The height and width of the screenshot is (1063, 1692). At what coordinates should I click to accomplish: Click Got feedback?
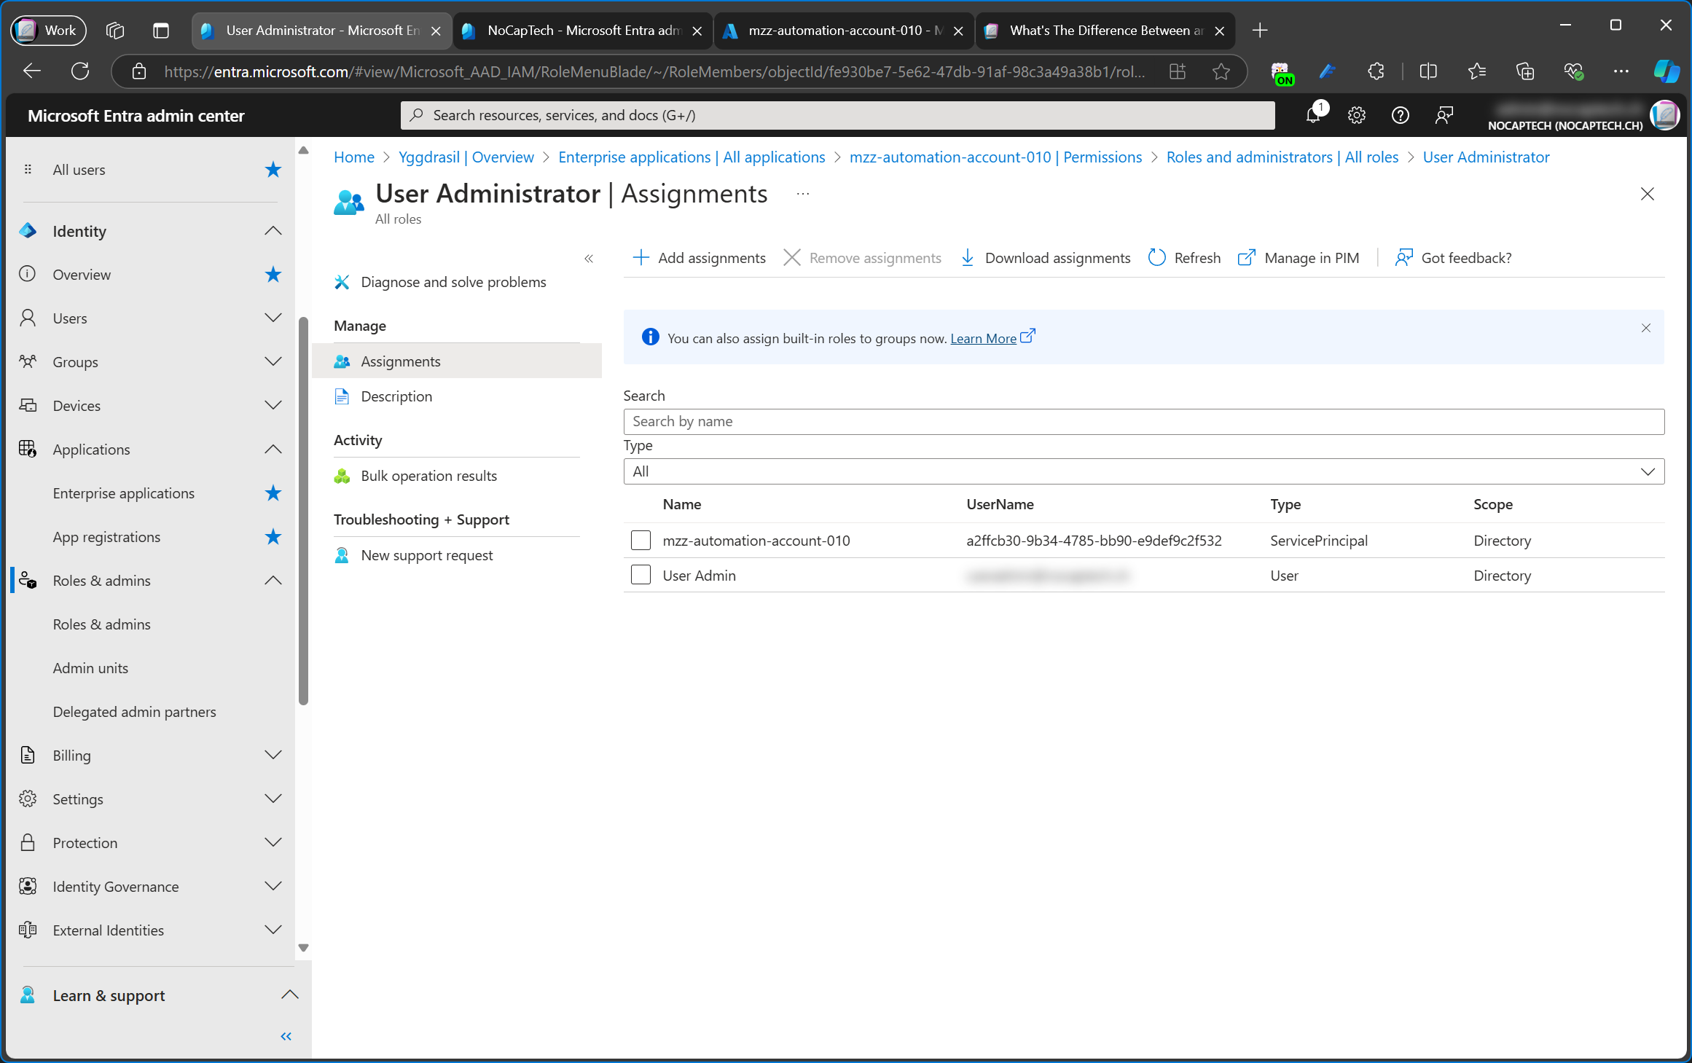click(1454, 258)
